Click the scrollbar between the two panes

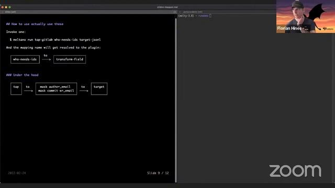pyautogui.click(x=176, y=100)
